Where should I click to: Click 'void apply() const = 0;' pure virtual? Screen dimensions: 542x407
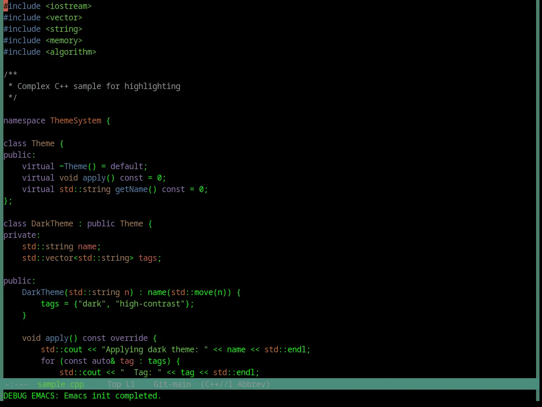point(113,178)
